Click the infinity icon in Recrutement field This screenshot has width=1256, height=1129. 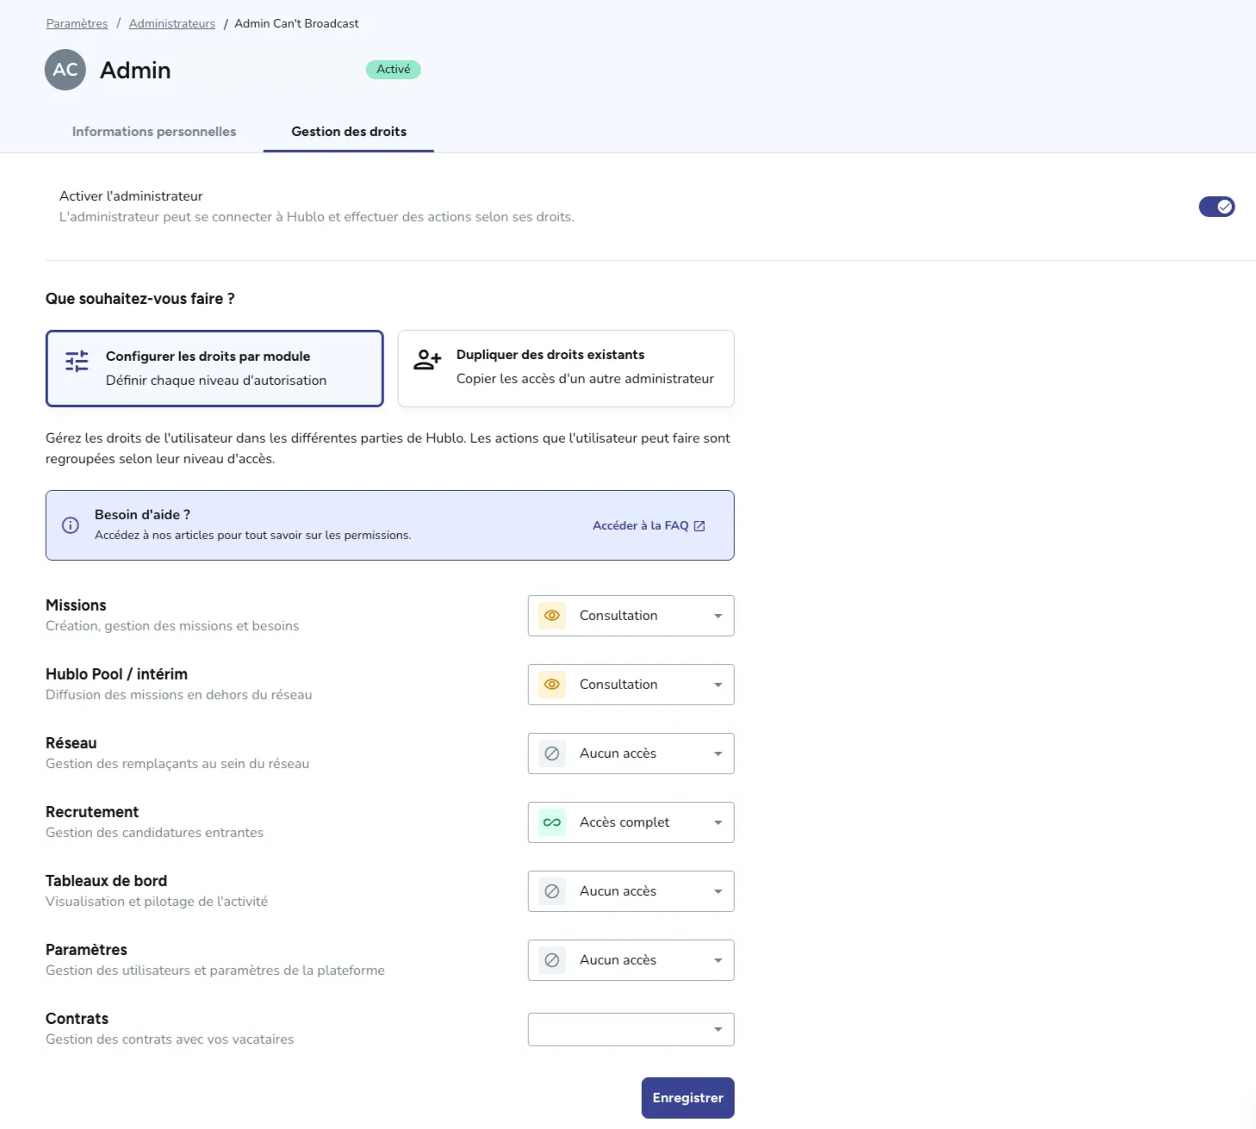pos(552,822)
